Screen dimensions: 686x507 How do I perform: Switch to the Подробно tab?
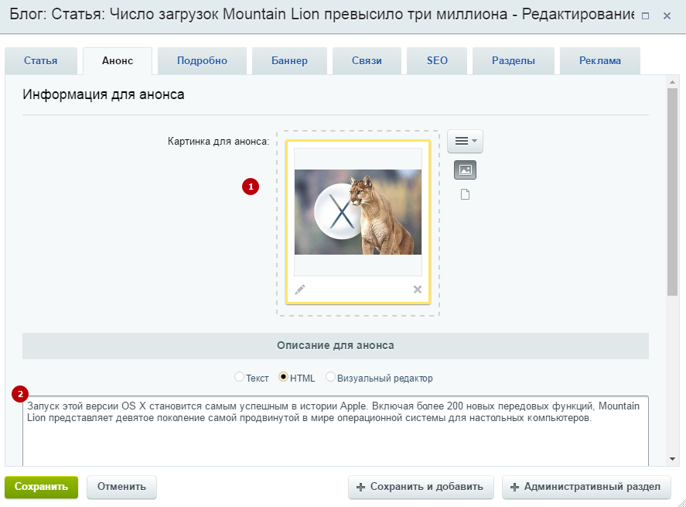(x=202, y=61)
